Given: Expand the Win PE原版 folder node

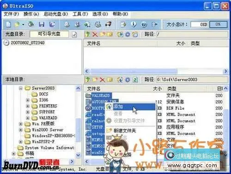Looking at the screenshot, I should 21,124.
